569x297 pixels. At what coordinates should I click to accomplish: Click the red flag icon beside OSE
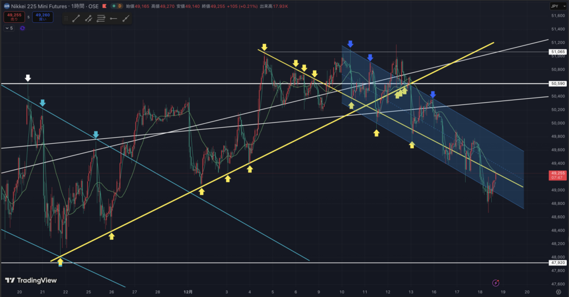tap(104, 6)
